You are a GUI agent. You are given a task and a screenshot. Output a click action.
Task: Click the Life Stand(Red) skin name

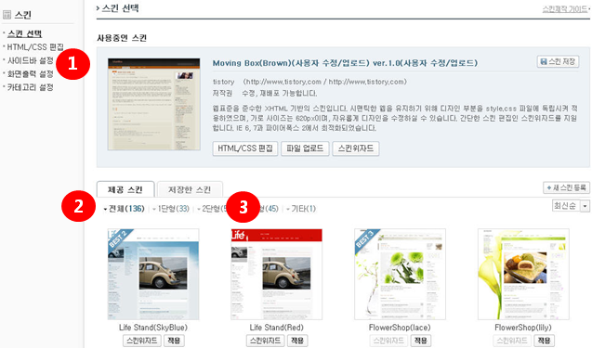(x=276, y=328)
